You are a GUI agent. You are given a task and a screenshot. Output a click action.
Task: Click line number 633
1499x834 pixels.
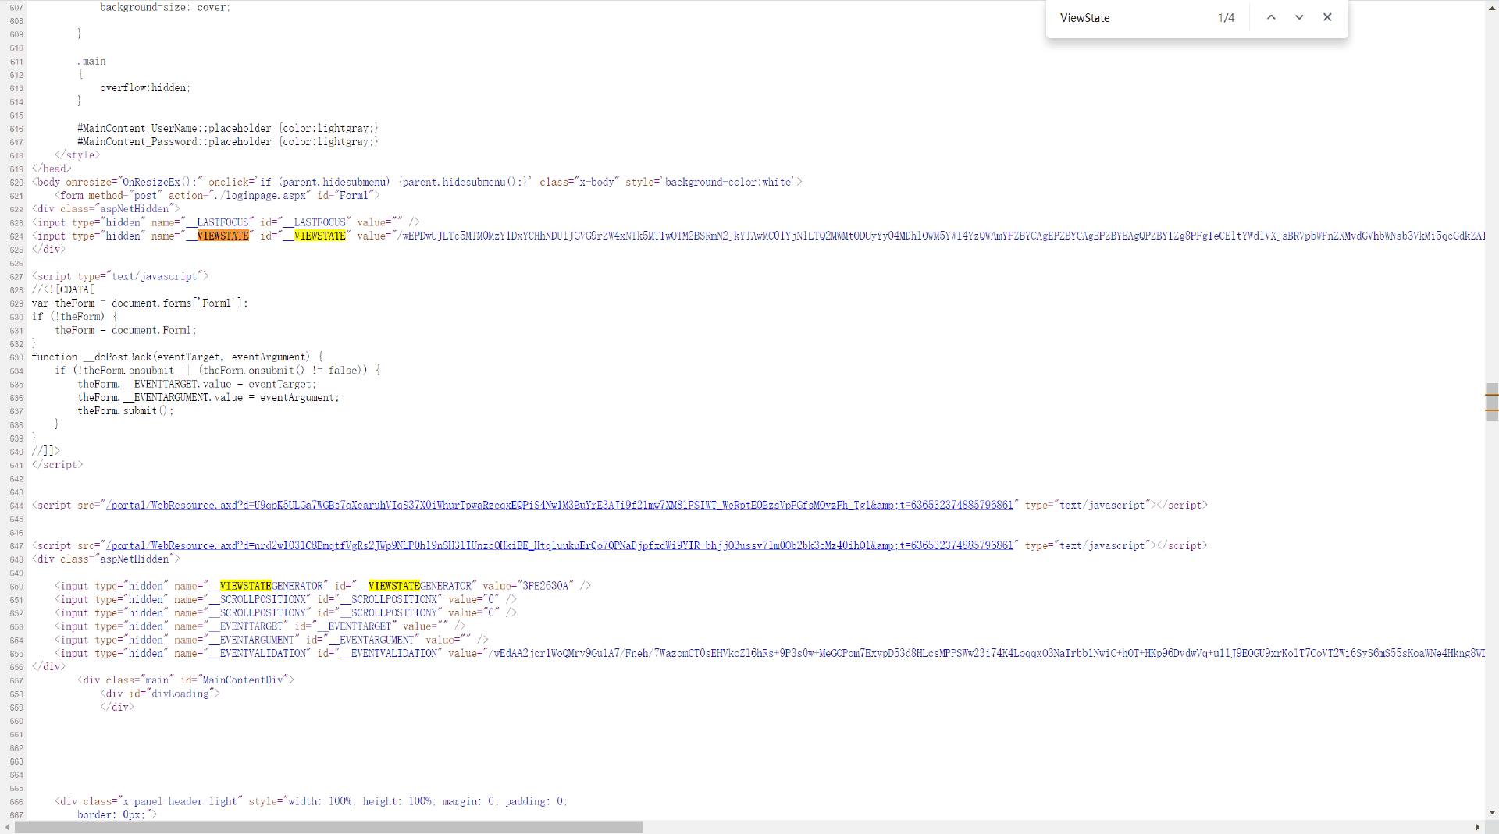[x=16, y=358]
